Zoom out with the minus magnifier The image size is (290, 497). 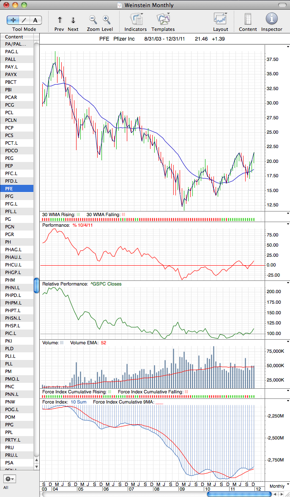(x=93, y=19)
